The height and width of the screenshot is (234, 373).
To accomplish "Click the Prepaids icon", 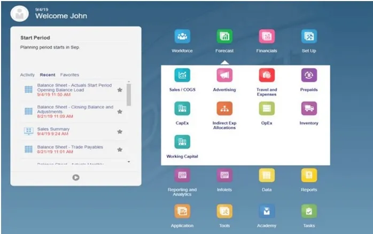I will [x=309, y=76].
